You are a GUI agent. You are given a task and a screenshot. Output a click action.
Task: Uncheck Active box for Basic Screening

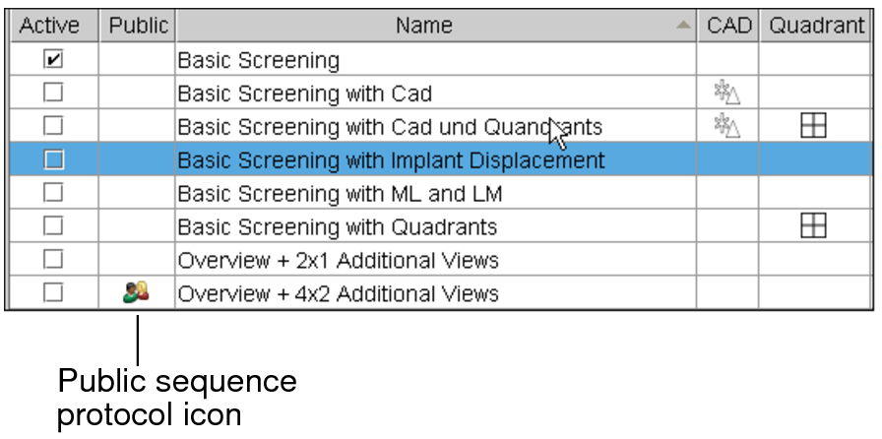(x=53, y=60)
